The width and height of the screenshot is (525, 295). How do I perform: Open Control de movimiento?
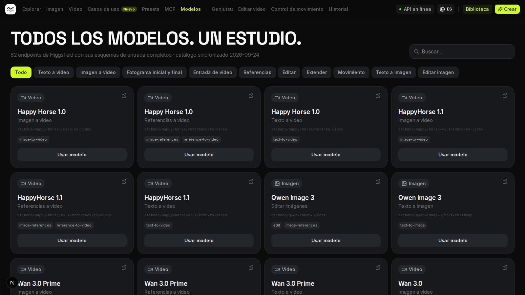tap(297, 9)
